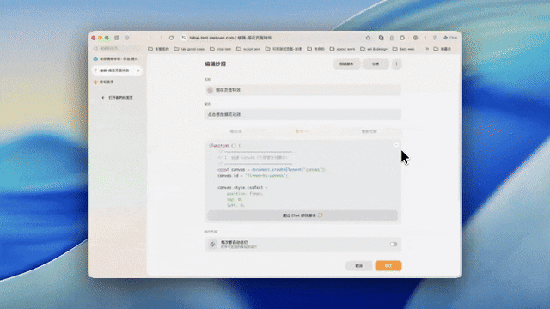Click the browser forward arrow
This screenshot has height=309, width=550.
(x=161, y=38)
